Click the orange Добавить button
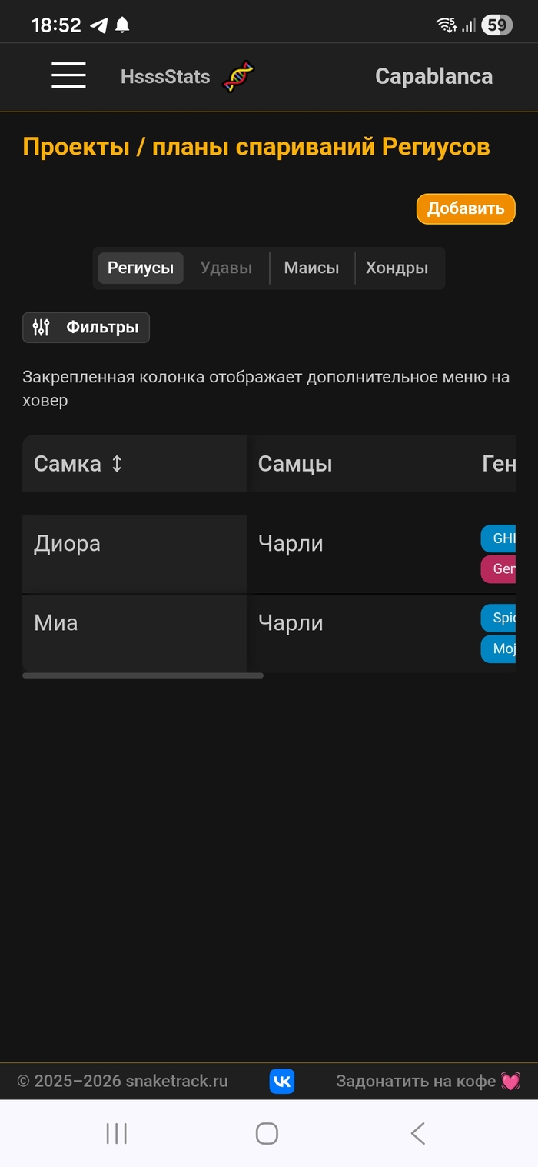The height and width of the screenshot is (1167, 538). click(466, 209)
